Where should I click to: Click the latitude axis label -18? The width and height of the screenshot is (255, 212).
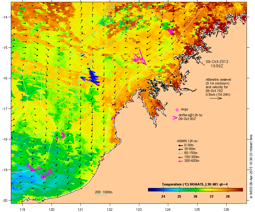tap(4, 139)
